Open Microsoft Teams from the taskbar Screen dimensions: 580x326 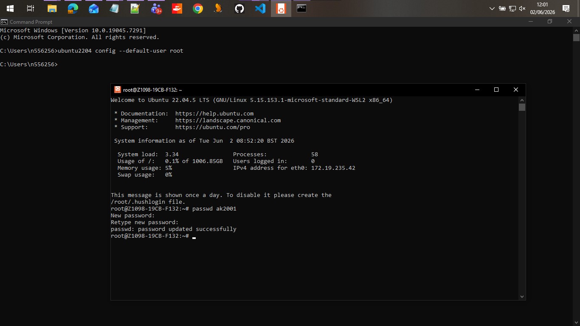pos(156,8)
